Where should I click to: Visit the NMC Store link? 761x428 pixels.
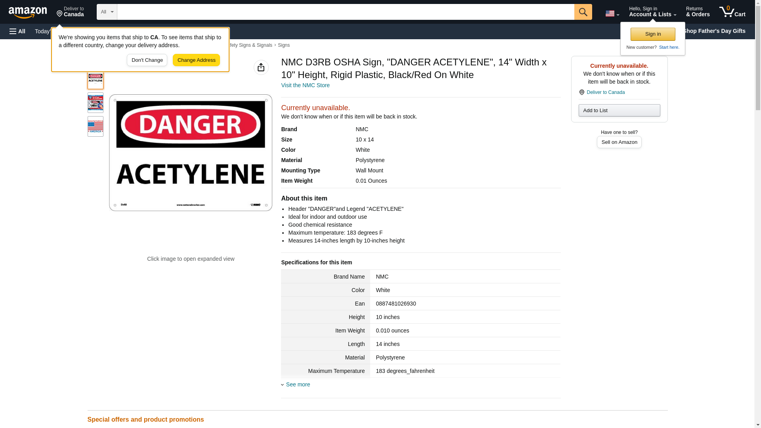tap(305, 85)
